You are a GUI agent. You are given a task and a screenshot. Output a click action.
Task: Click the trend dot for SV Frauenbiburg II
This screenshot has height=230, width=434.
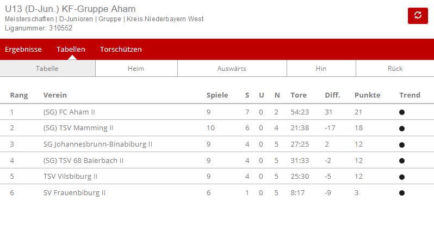click(402, 193)
